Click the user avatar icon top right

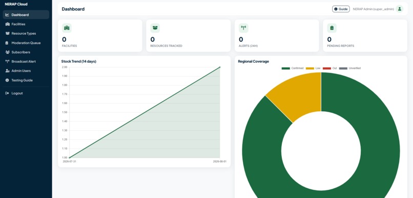[x=399, y=9]
